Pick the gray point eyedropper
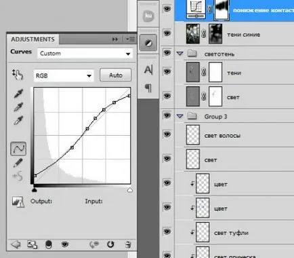This screenshot has width=294, height=258. [x=18, y=107]
